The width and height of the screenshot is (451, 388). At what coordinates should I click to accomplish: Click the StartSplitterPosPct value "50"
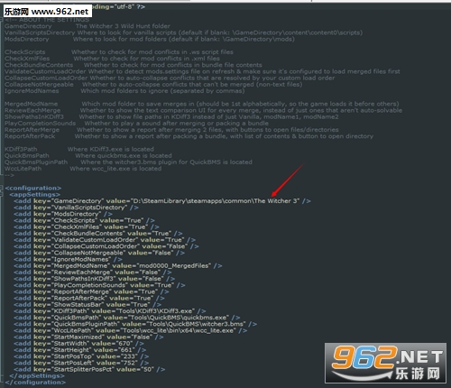click(147, 369)
